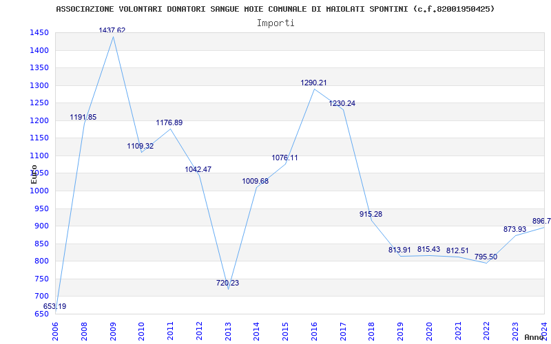Select the 653.19 data label for 2006
The height and width of the screenshot is (344, 551).
(x=55, y=306)
